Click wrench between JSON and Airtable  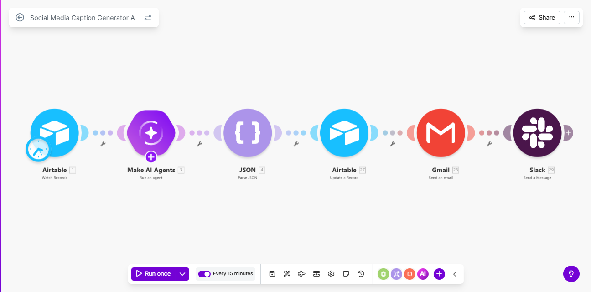(x=296, y=144)
